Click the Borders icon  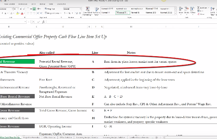click(x=12, y=13)
